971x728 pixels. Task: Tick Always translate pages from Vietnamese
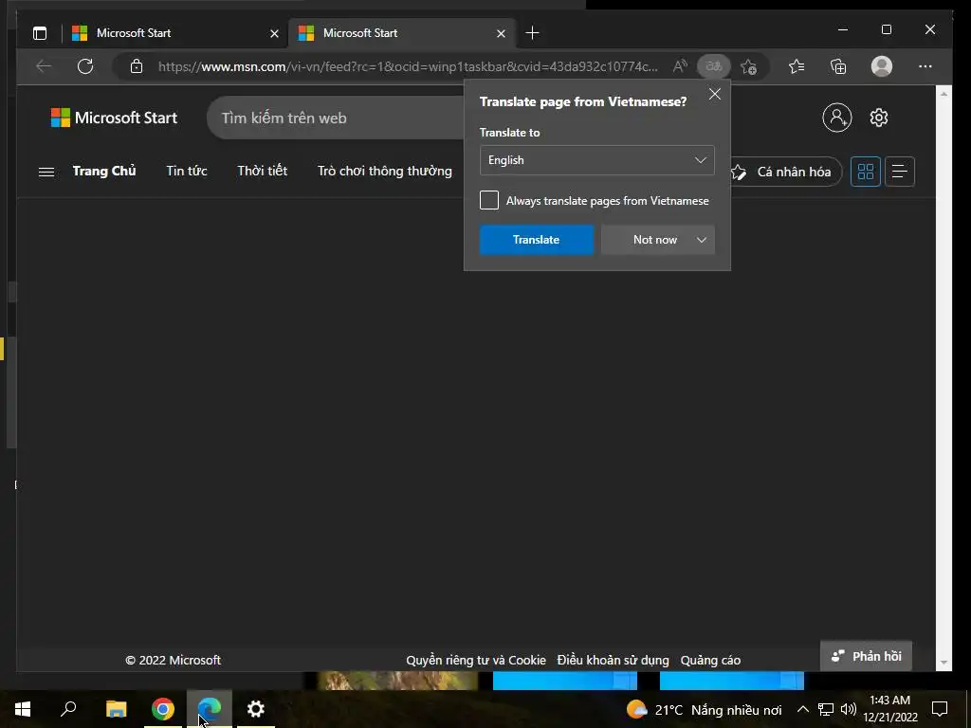pos(489,200)
